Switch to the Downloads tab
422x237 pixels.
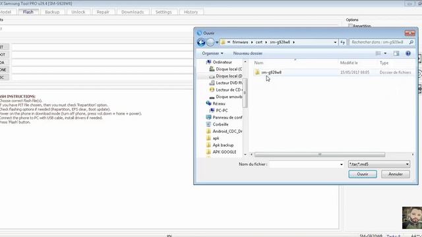(133, 12)
